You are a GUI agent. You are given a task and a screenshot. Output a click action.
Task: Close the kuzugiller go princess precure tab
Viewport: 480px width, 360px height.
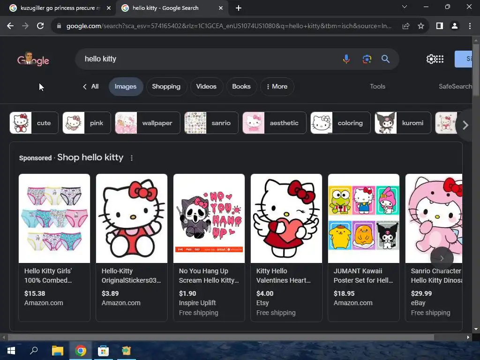[x=109, y=8]
